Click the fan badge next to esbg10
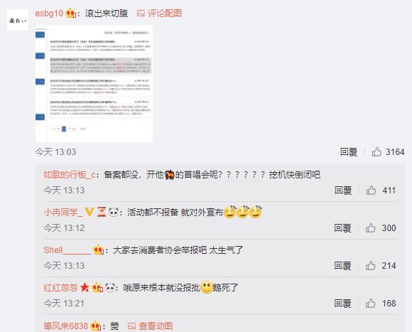 (x=71, y=13)
